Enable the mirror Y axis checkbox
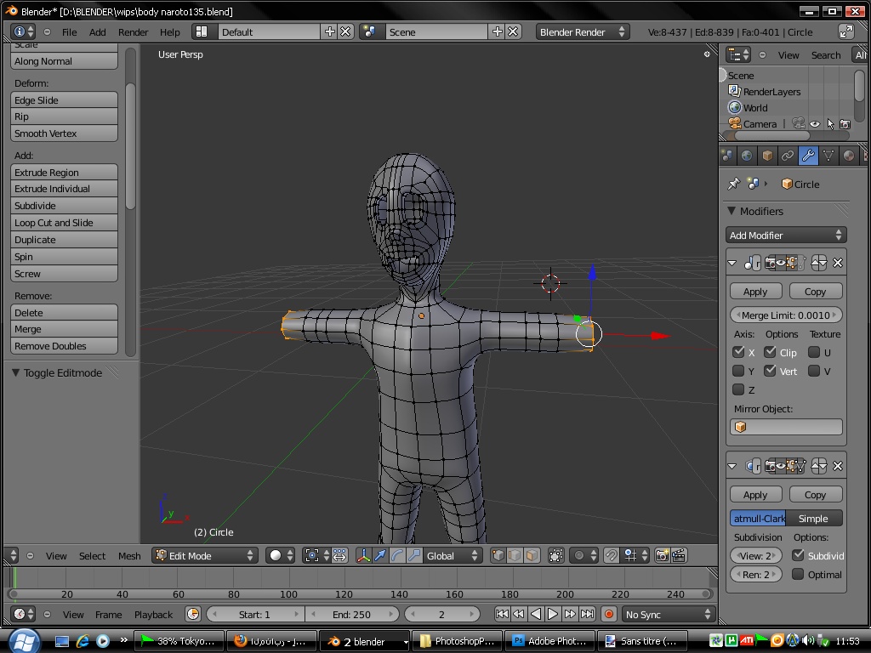Screen dimensions: 871x653 (738, 371)
